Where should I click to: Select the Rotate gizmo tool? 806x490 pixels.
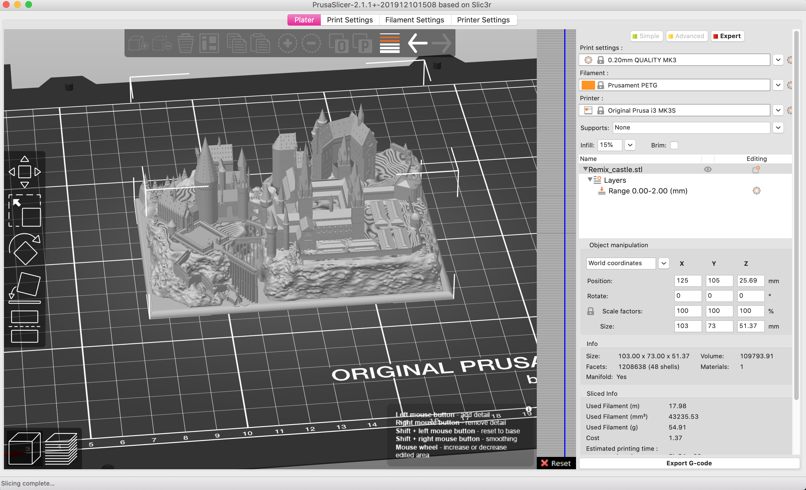(x=24, y=249)
